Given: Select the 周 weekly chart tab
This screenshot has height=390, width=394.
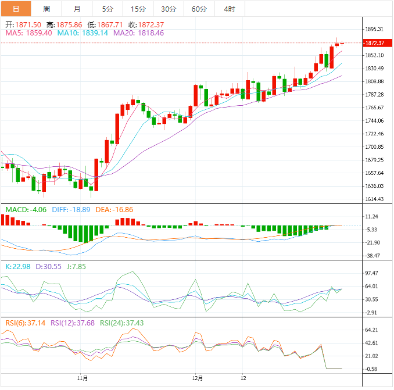Looking at the screenshot, I should [46, 9].
